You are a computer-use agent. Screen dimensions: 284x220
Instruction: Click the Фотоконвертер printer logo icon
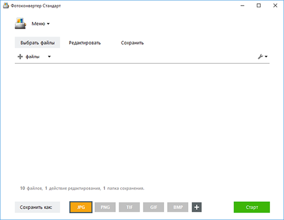pos(20,23)
